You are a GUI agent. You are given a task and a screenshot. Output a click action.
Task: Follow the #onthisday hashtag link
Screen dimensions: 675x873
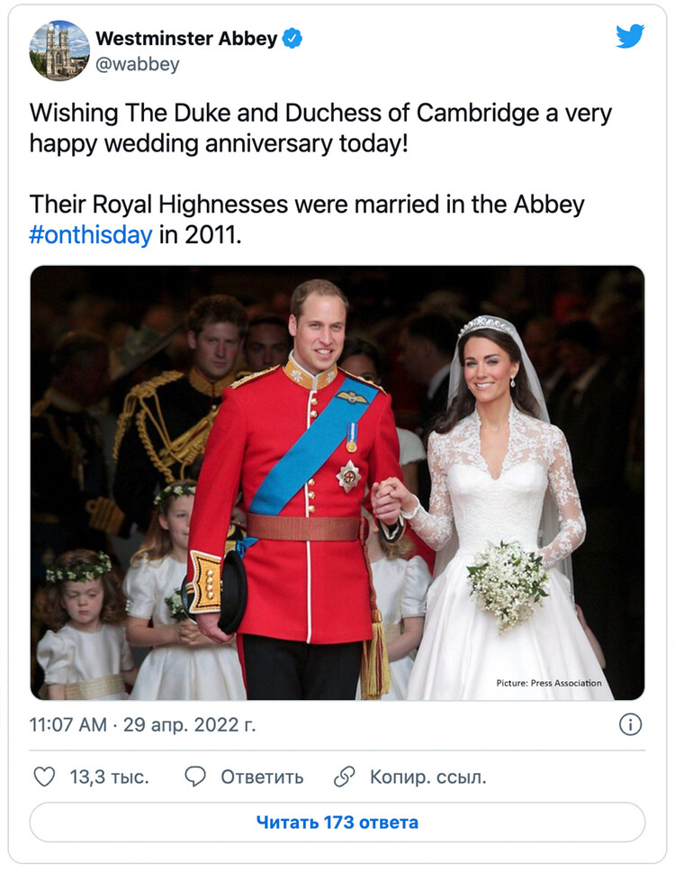(90, 237)
